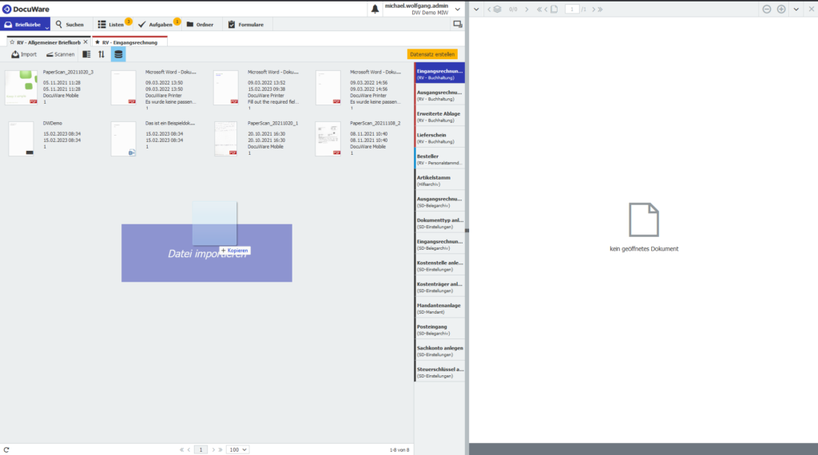This screenshot has height=455, width=818.
Task: Open the Suchen tab
Action: point(70,25)
